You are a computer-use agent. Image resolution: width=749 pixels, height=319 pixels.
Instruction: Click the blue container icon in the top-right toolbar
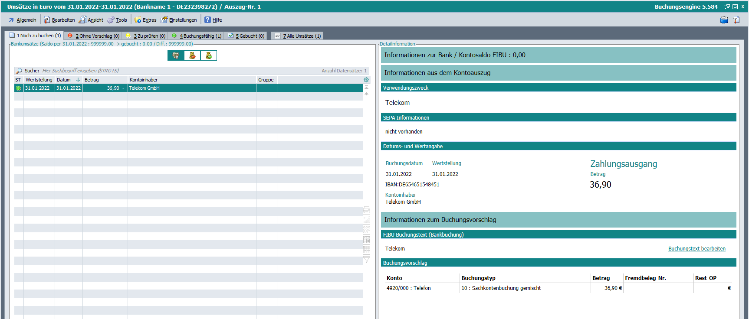coord(724,20)
